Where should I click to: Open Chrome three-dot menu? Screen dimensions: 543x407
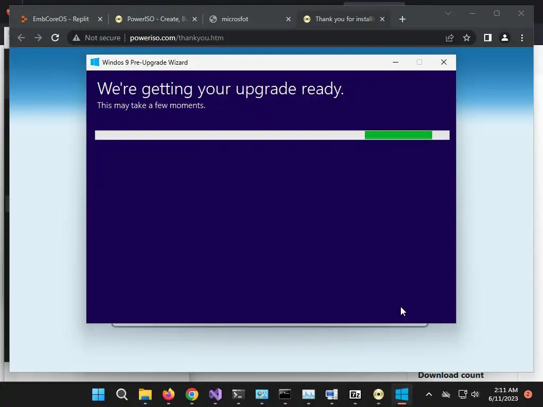tap(522, 38)
